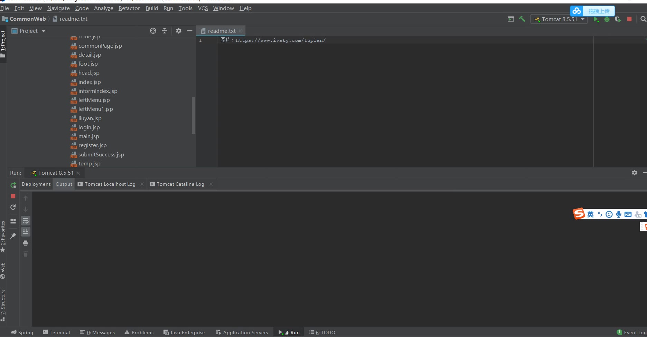Open the Refactor menu
This screenshot has height=337, width=647.
point(129,8)
